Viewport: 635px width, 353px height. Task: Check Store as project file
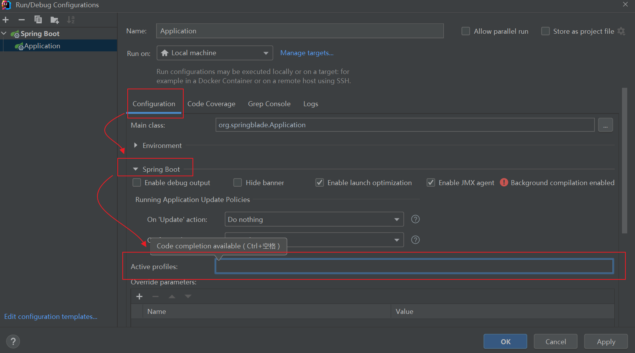(545, 31)
